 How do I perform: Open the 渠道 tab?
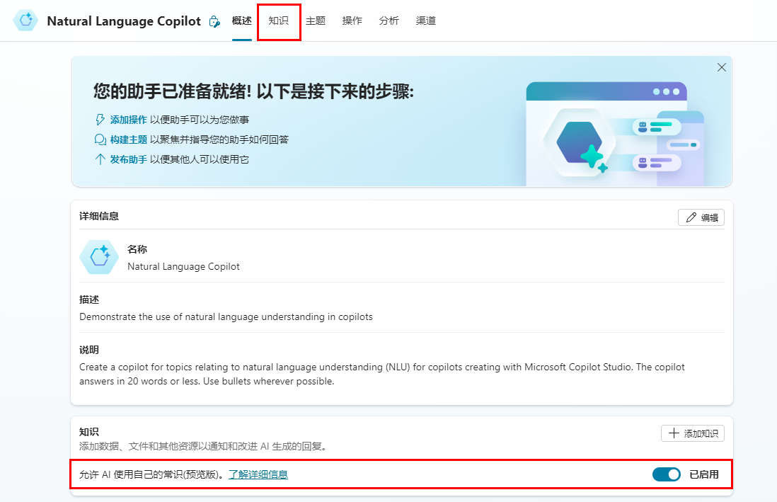click(x=426, y=21)
